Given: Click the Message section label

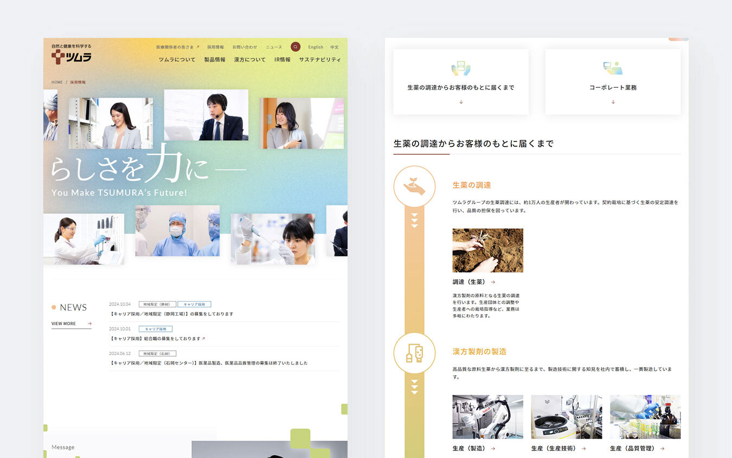Looking at the screenshot, I should click(63, 447).
